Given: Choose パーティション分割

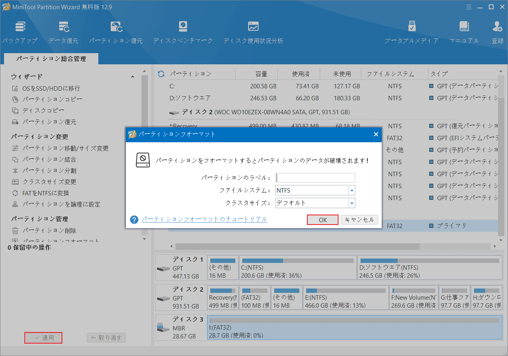Looking at the screenshot, I should pyautogui.click(x=44, y=171).
